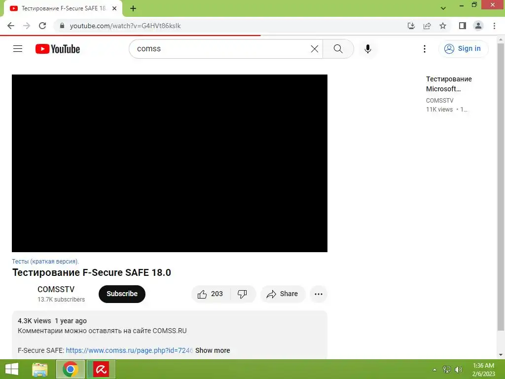
Task: Open Avira from the taskbar
Action: [101, 369]
